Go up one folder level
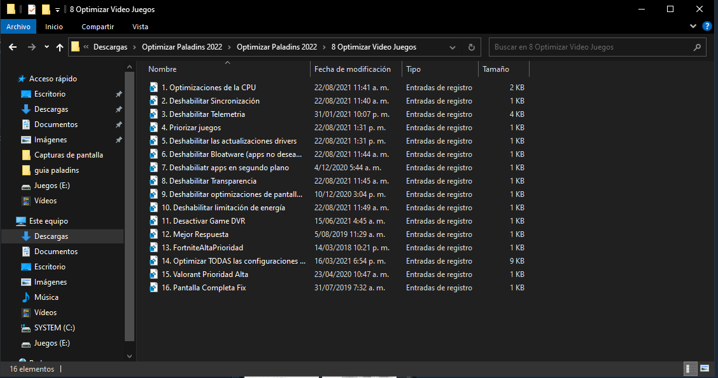This screenshot has height=378, width=718. pyautogui.click(x=60, y=47)
